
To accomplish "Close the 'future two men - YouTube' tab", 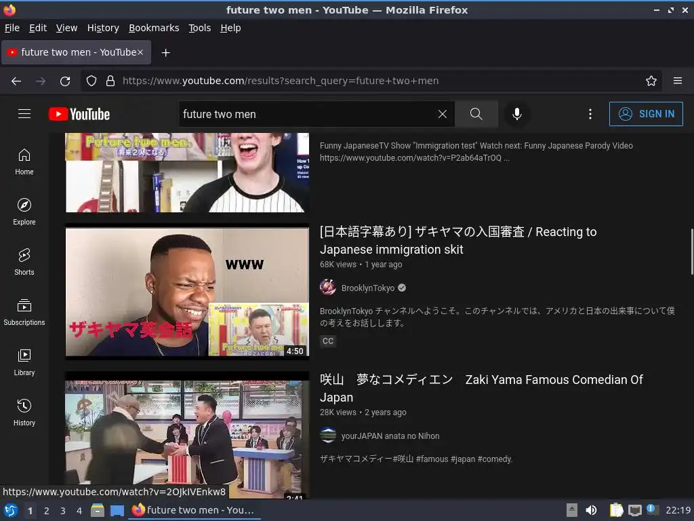I will (140, 52).
